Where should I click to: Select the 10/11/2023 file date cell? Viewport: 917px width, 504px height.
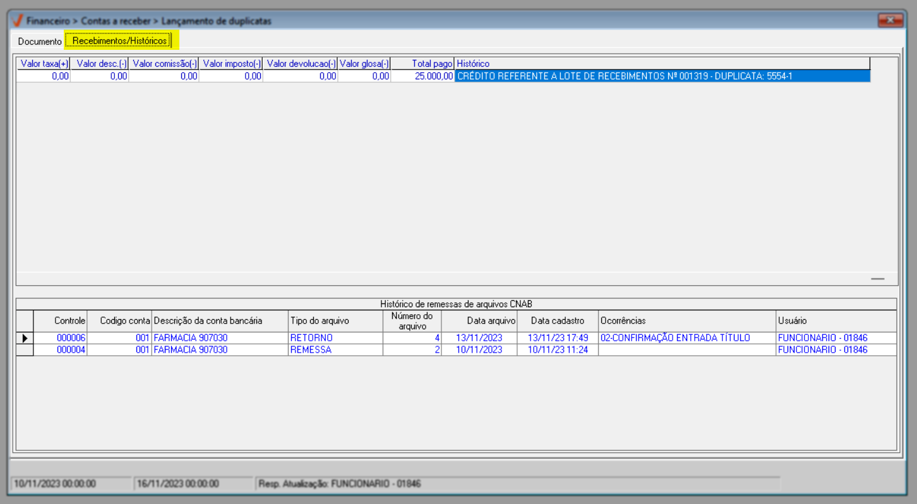tap(479, 350)
